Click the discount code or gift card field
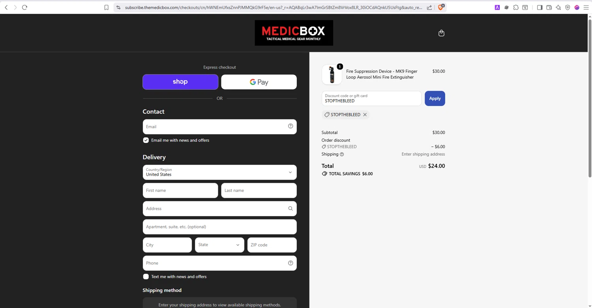592x308 pixels. click(x=371, y=98)
